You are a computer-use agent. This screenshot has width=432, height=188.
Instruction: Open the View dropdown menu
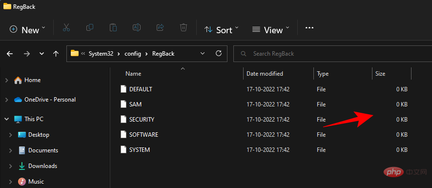271,29
